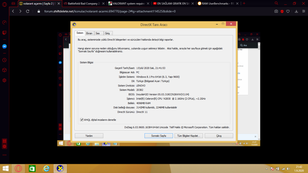Image resolution: width=308 pixels, height=173 pixels.
Task: Toggle WHQL dijital imzalarını denetle checkbox
Action: pos(82,120)
